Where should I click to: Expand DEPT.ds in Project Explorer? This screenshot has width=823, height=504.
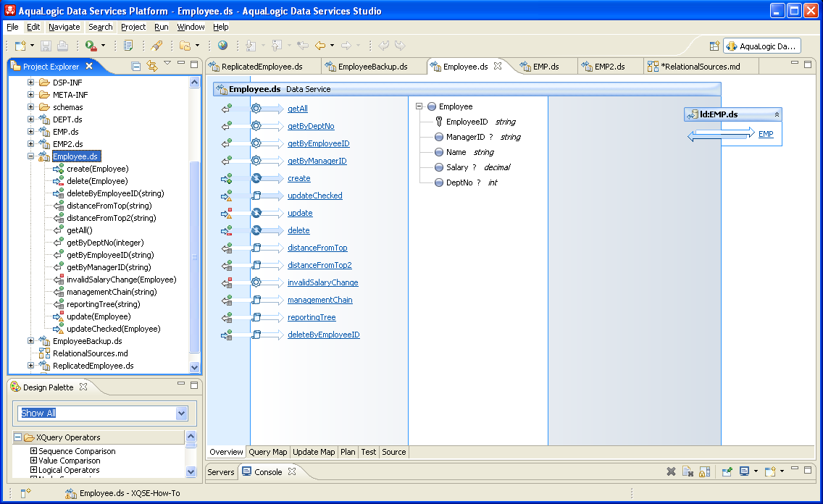(x=30, y=119)
